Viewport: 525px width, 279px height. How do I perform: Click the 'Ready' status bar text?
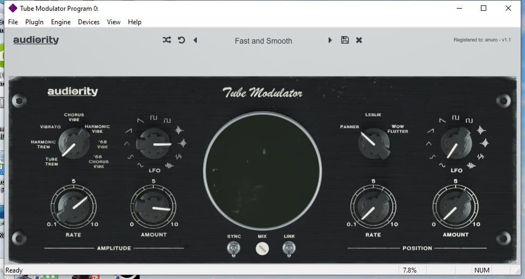(x=14, y=270)
